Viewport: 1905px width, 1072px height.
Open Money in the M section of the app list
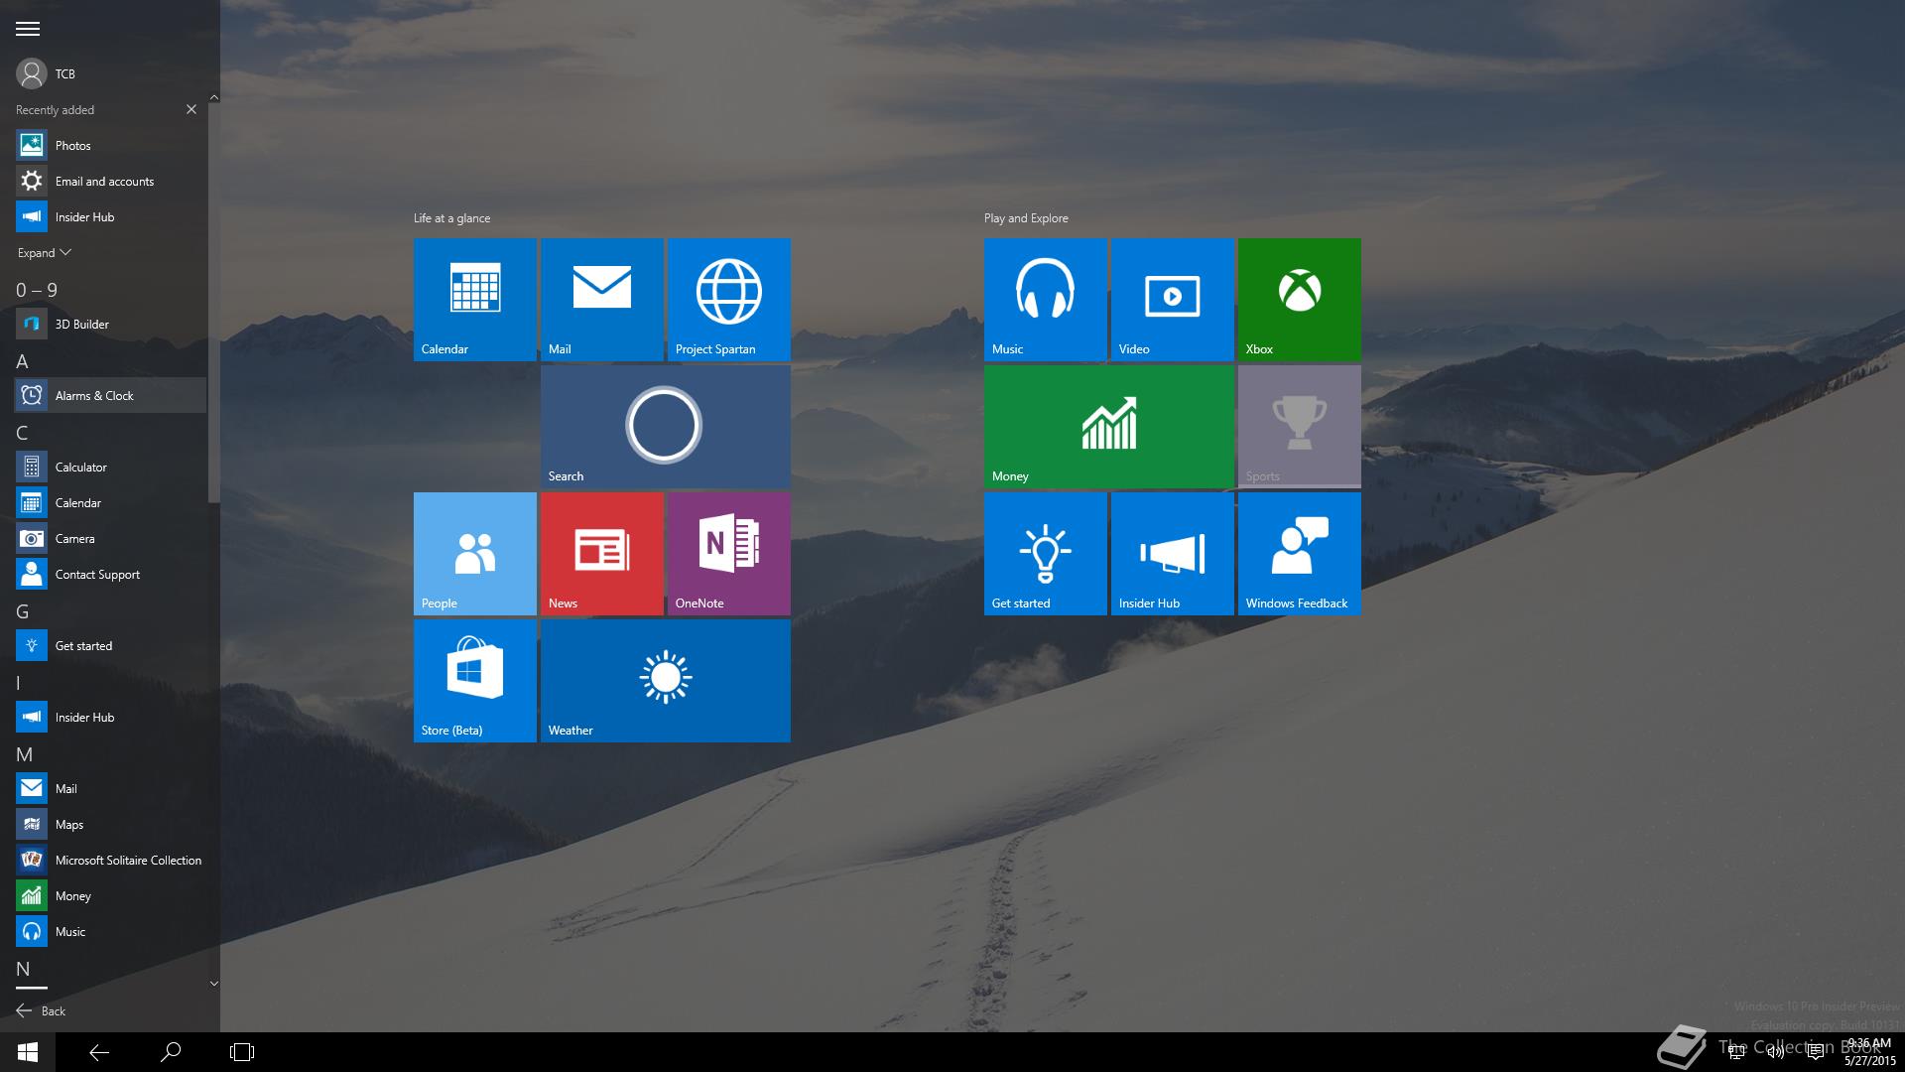coord(110,895)
